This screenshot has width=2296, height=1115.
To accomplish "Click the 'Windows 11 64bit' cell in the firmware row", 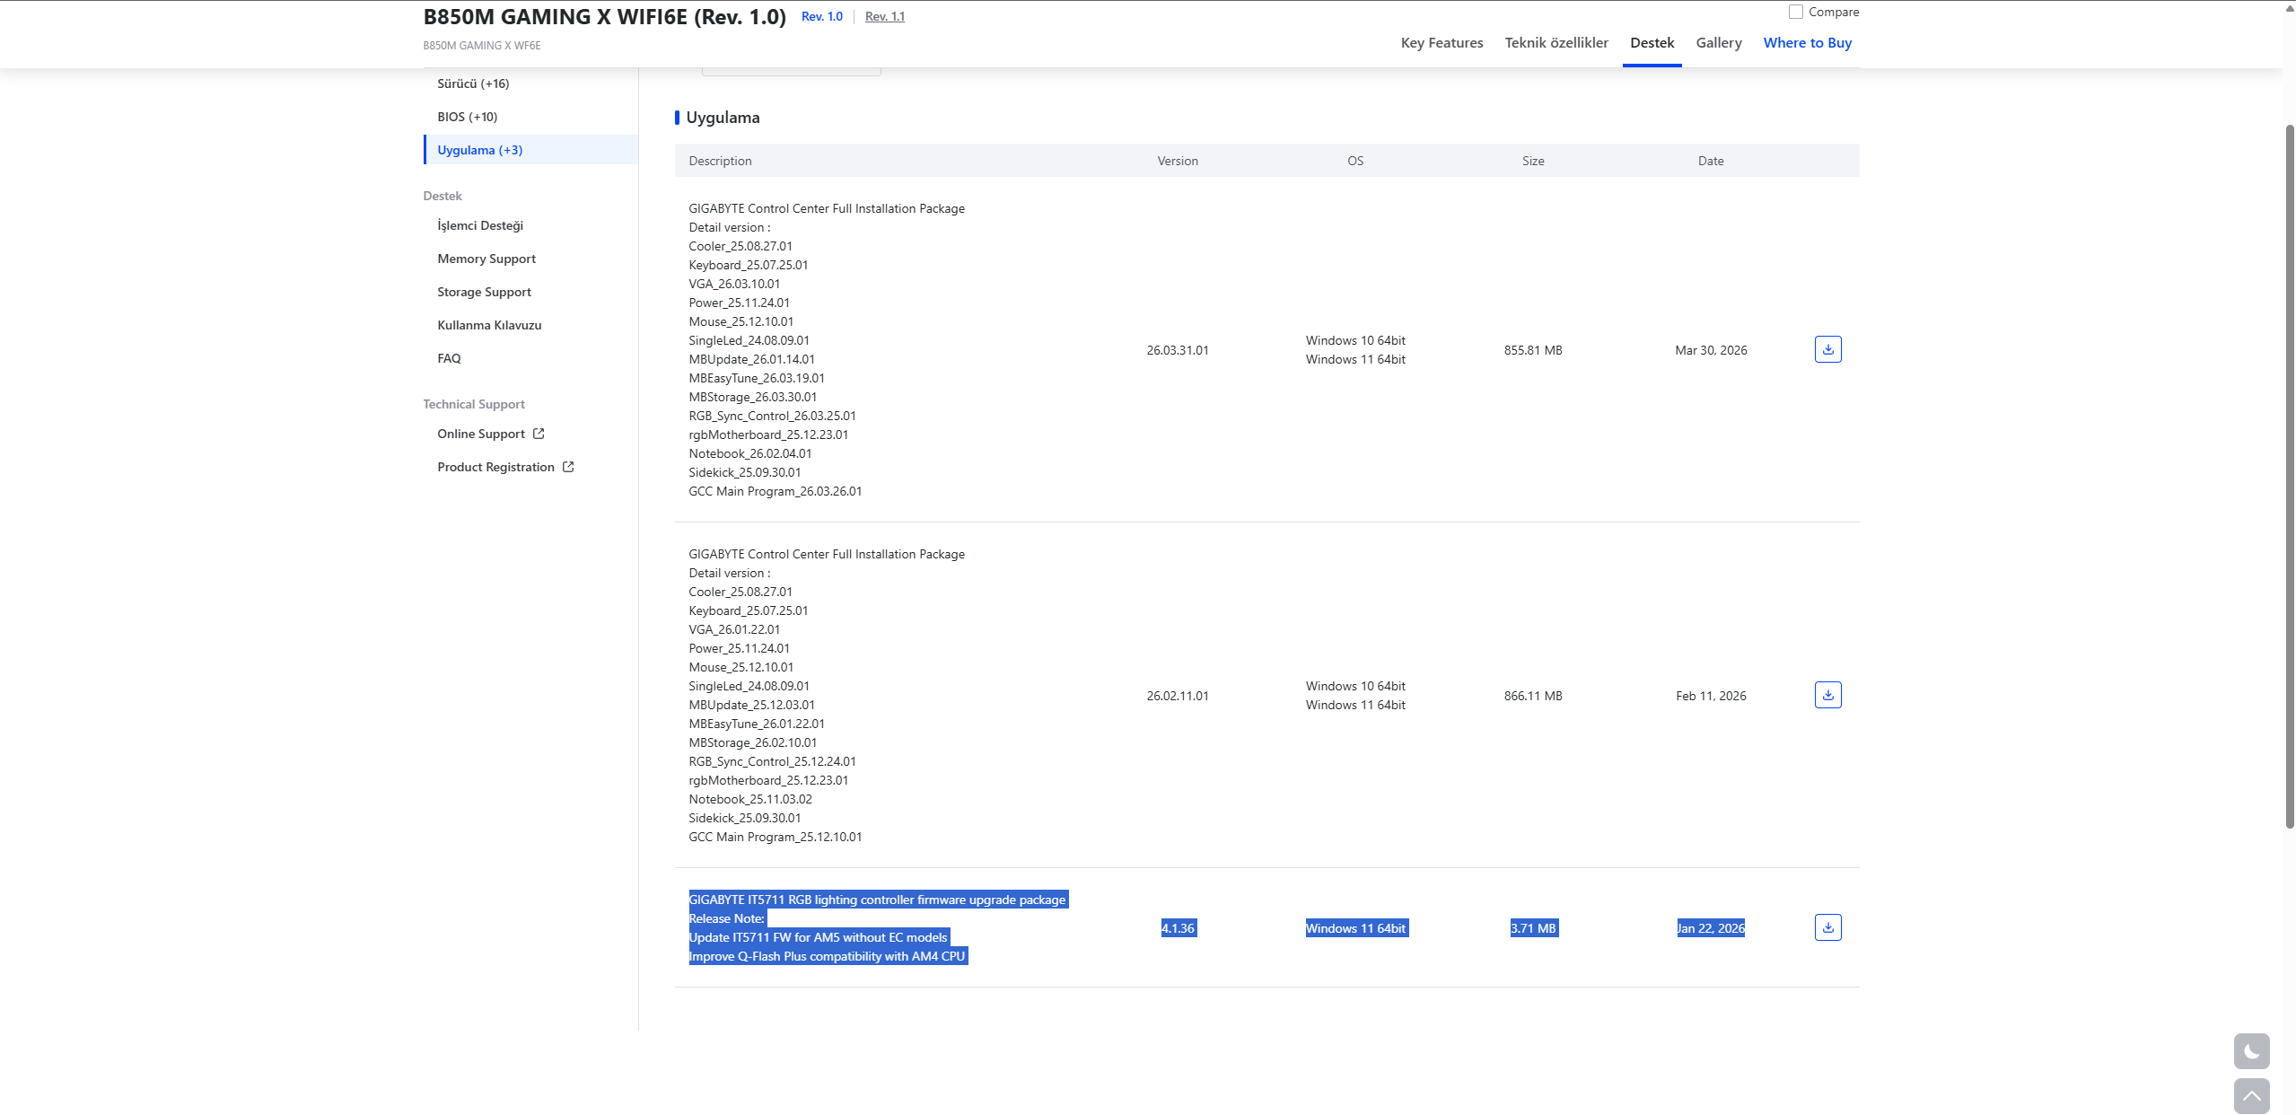I will 1355,928.
